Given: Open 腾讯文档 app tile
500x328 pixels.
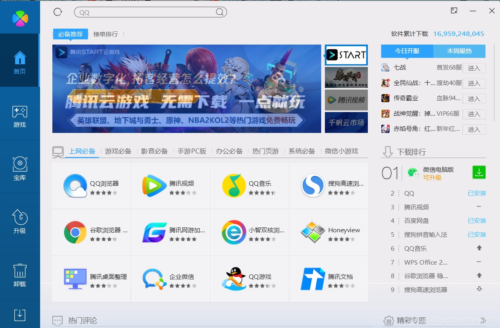Looking at the screenshot, I should tap(329, 279).
